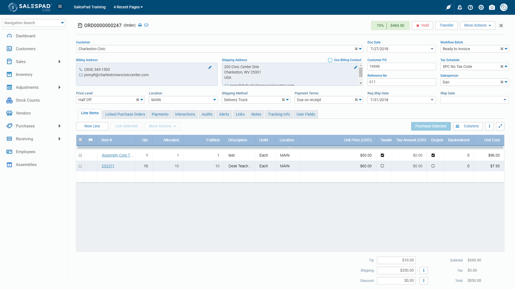Clear the Customer field
Image resolution: width=515 pixels, height=289 pixels.
point(356,49)
